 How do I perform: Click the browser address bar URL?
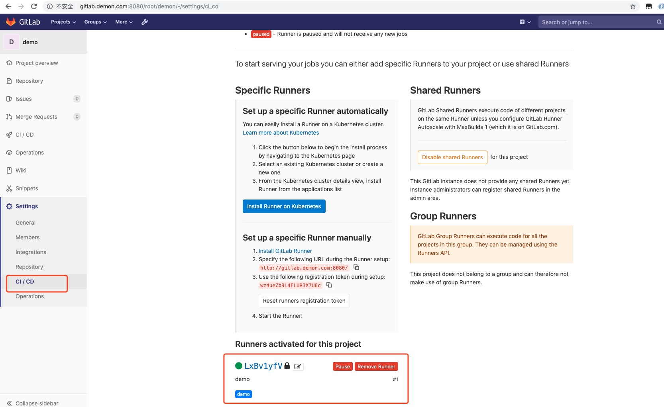click(149, 6)
